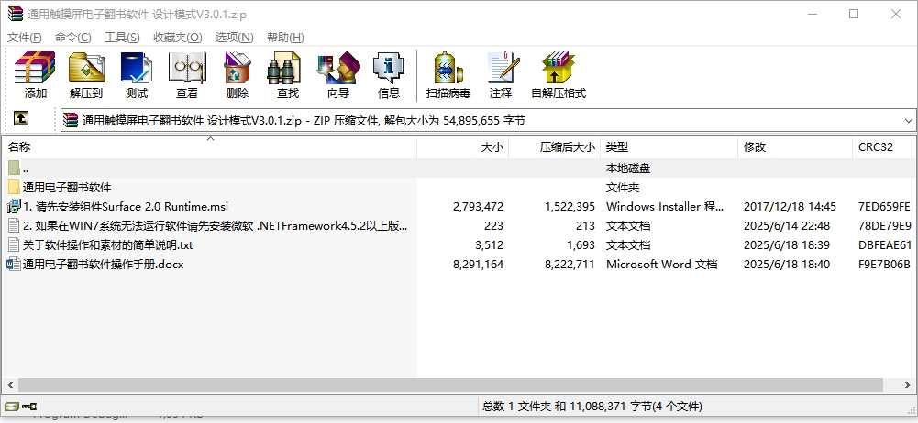
Task: Click the disk icon in status bar
Action: click(x=11, y=406)
